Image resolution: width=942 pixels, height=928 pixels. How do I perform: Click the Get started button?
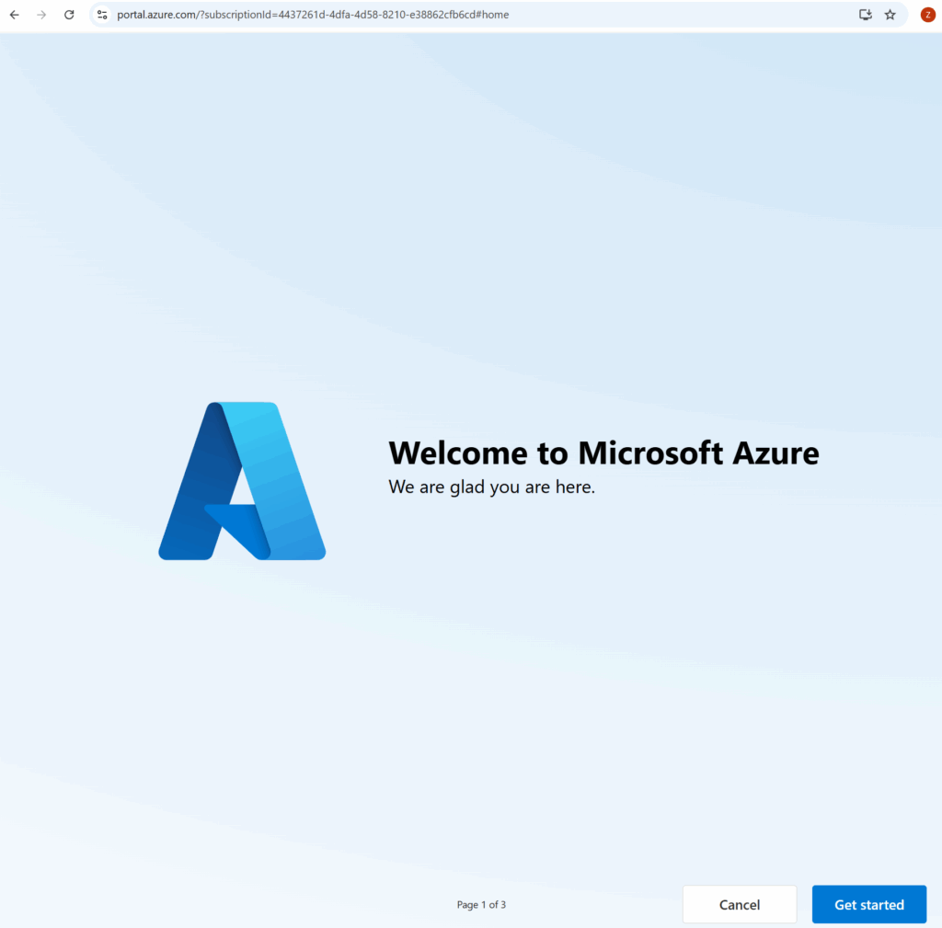click(x=868, y=904)
